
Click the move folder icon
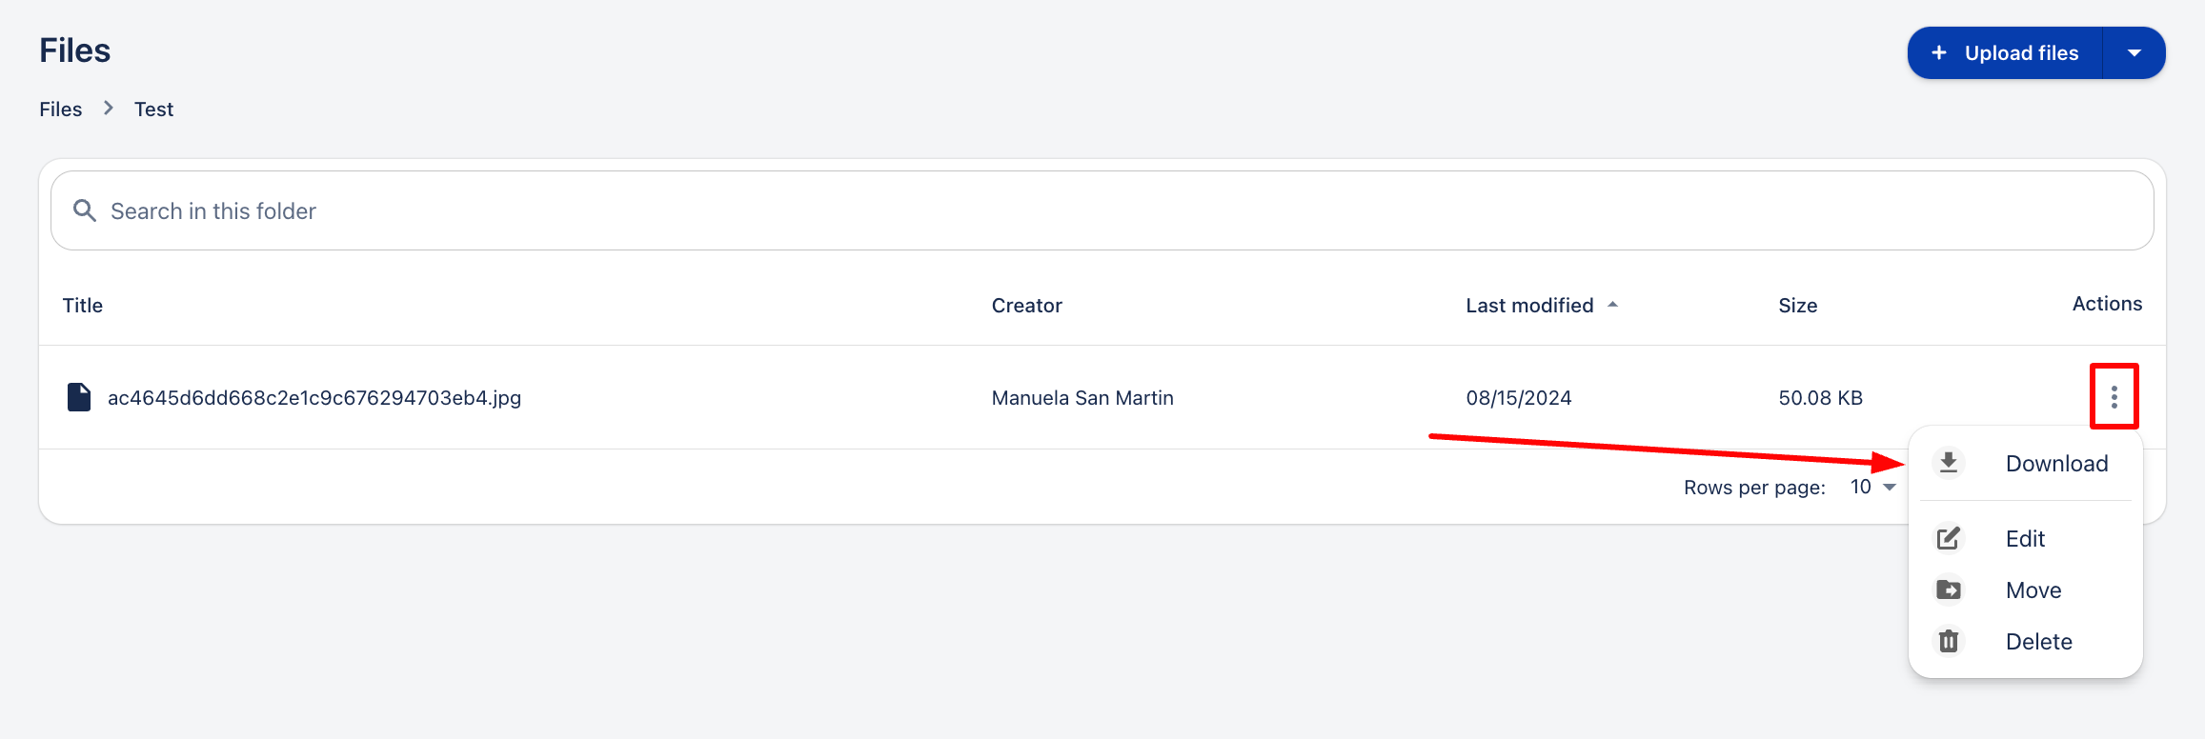(x=1949, y=590)
